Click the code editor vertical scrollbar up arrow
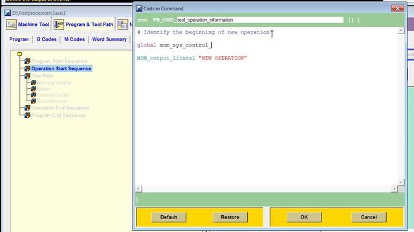Screen dimensions: 414x232 [401, 30]
